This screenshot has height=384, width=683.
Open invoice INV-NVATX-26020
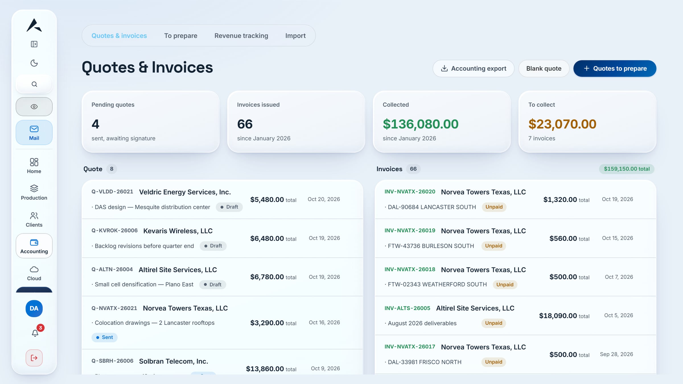point(516,199)
